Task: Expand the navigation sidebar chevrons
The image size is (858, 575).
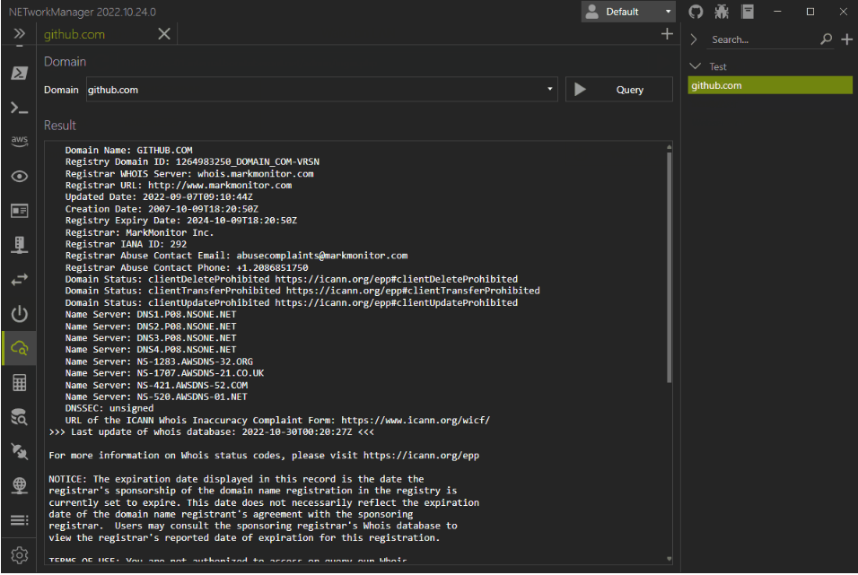Action: point(20,33)
